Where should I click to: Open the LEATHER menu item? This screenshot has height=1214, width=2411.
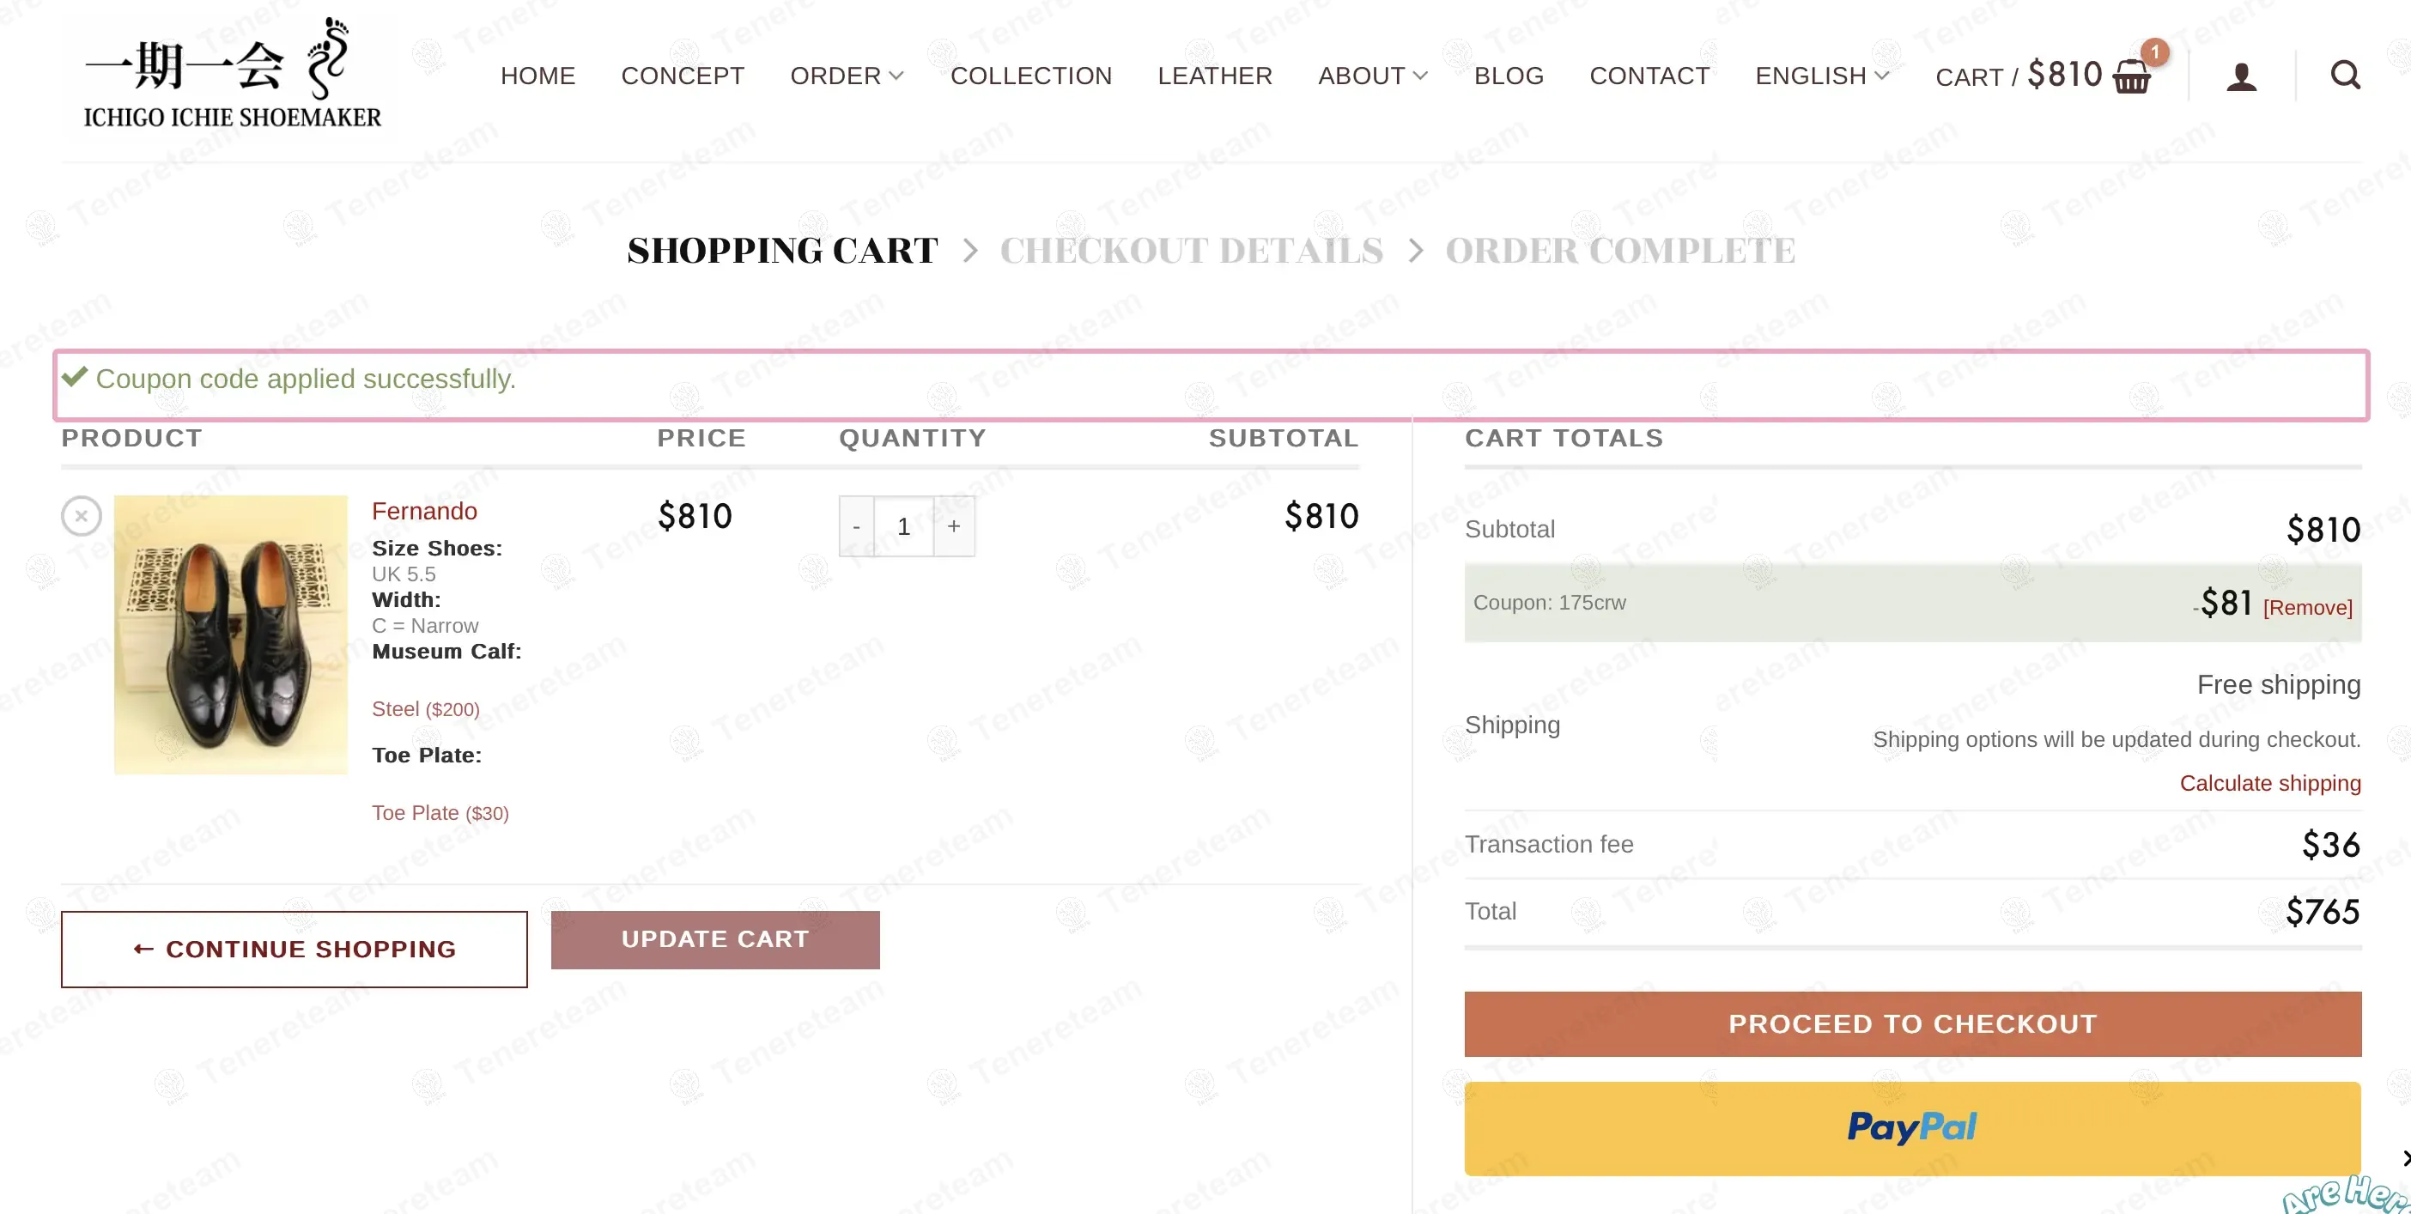(x=1215, y=76)
